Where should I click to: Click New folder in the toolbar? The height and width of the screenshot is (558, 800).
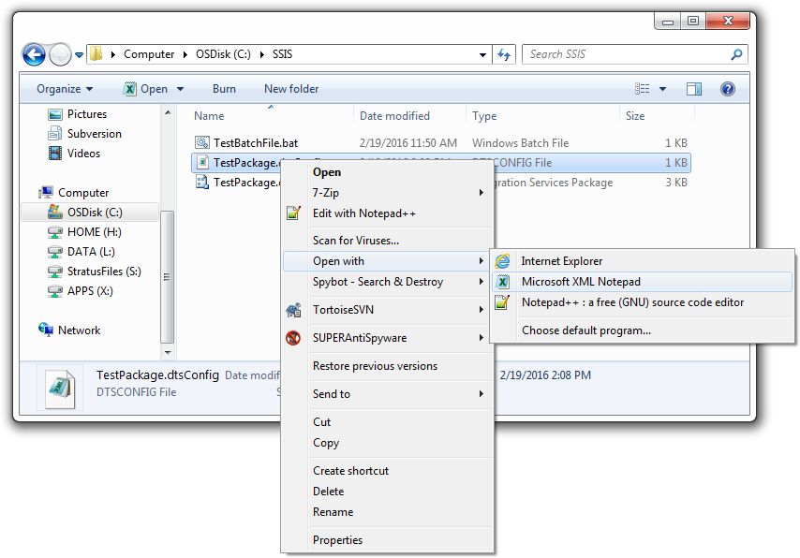click(291, 89)
